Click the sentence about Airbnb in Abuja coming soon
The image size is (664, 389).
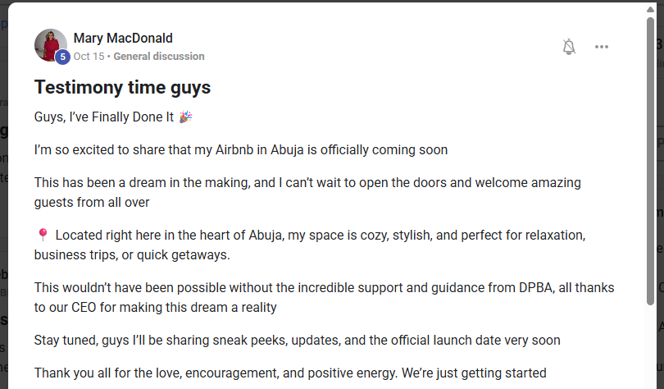tap(241, 150)
